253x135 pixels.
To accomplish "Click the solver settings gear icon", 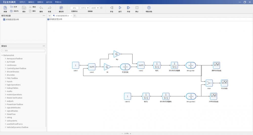I will point(101,8).
